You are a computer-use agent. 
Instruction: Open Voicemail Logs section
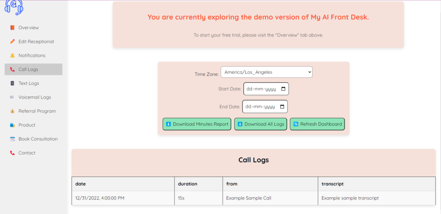pos(34,97)
